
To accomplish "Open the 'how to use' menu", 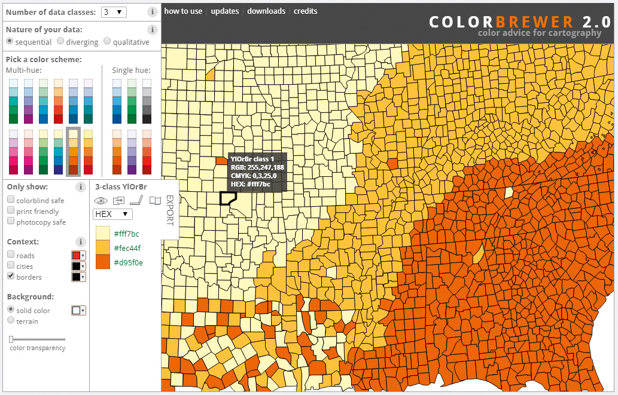I will (x=183, y=11).
